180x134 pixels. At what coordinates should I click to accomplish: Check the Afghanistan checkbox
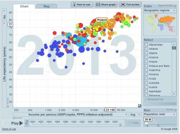(146, 44)
